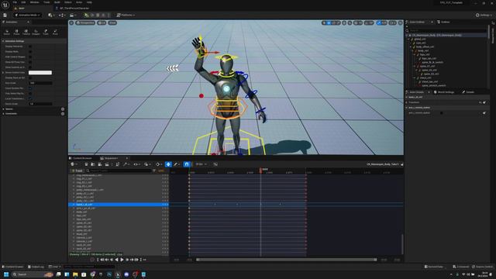Open the Source Control status button
Screen dimensions: 496x279
[482, 267]
